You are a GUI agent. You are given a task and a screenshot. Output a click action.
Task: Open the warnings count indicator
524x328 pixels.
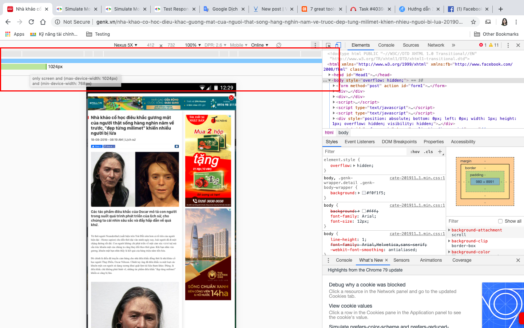494,45
